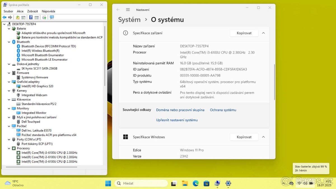Open the Soubor menu

tap(8, 11)
